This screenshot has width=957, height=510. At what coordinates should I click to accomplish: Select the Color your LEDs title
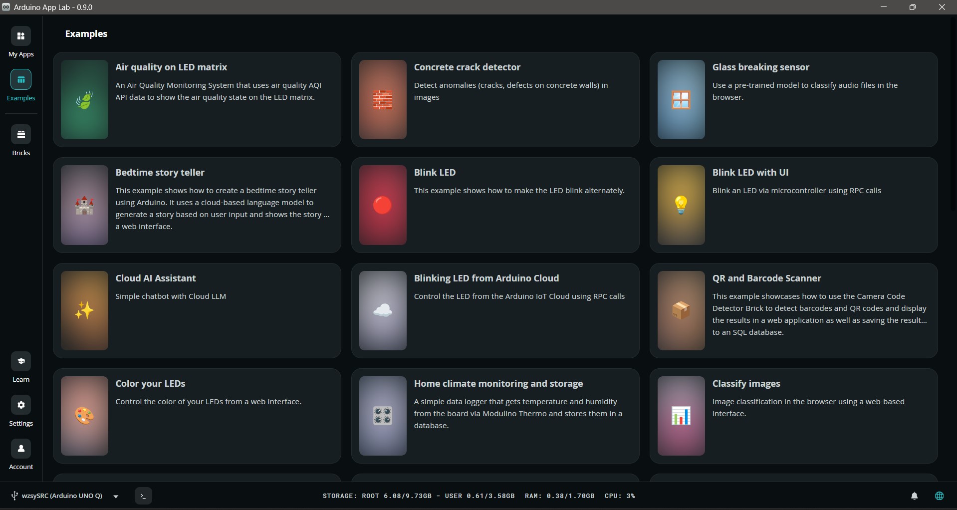pos(150,384)
